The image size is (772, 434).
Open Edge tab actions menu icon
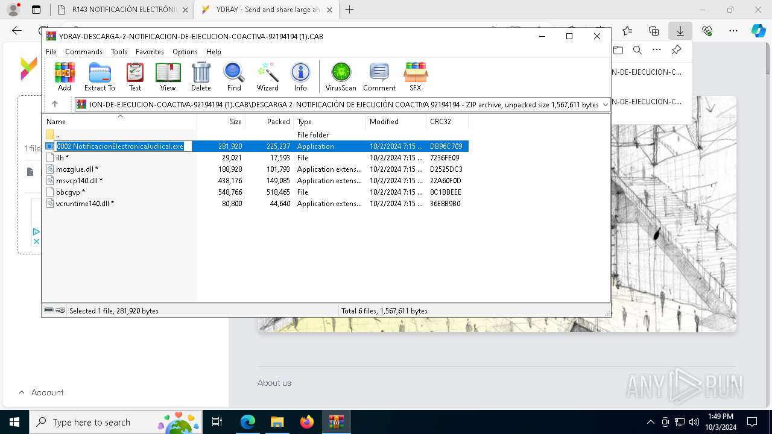pyautogui.click(x=36, y=10)
